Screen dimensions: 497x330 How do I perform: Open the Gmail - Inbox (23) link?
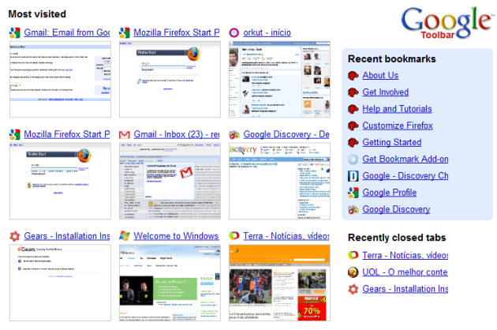click(176, 134)
